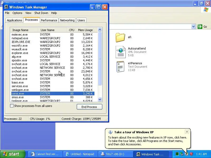The image size is (211, 158).
Task: Select the alg.exe process row
Action: [x=53, y=57]
